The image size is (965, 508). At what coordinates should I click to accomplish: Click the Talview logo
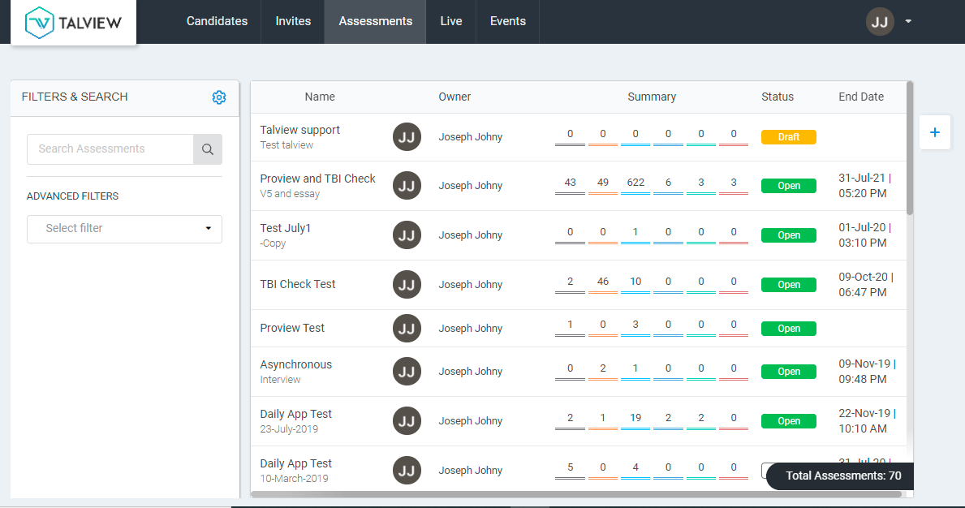coord(73,23)
